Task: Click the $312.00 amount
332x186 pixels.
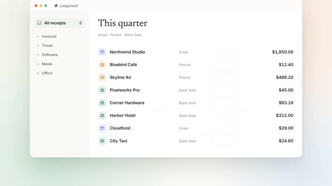Action: point(285,115)
